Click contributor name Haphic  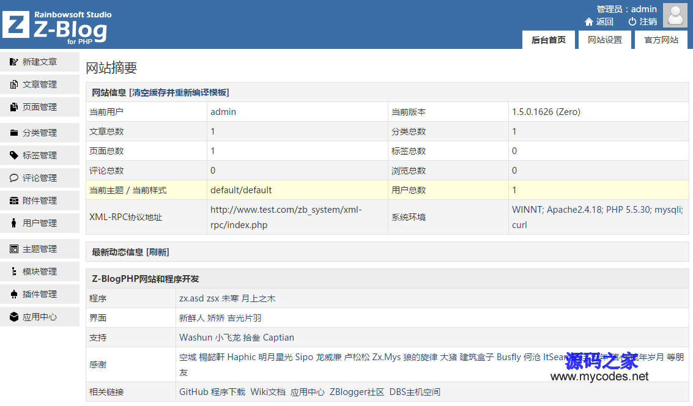click(x=242, y=357)
